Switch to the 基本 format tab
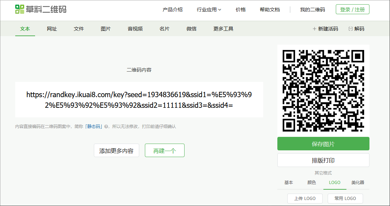 pos(289,183)
